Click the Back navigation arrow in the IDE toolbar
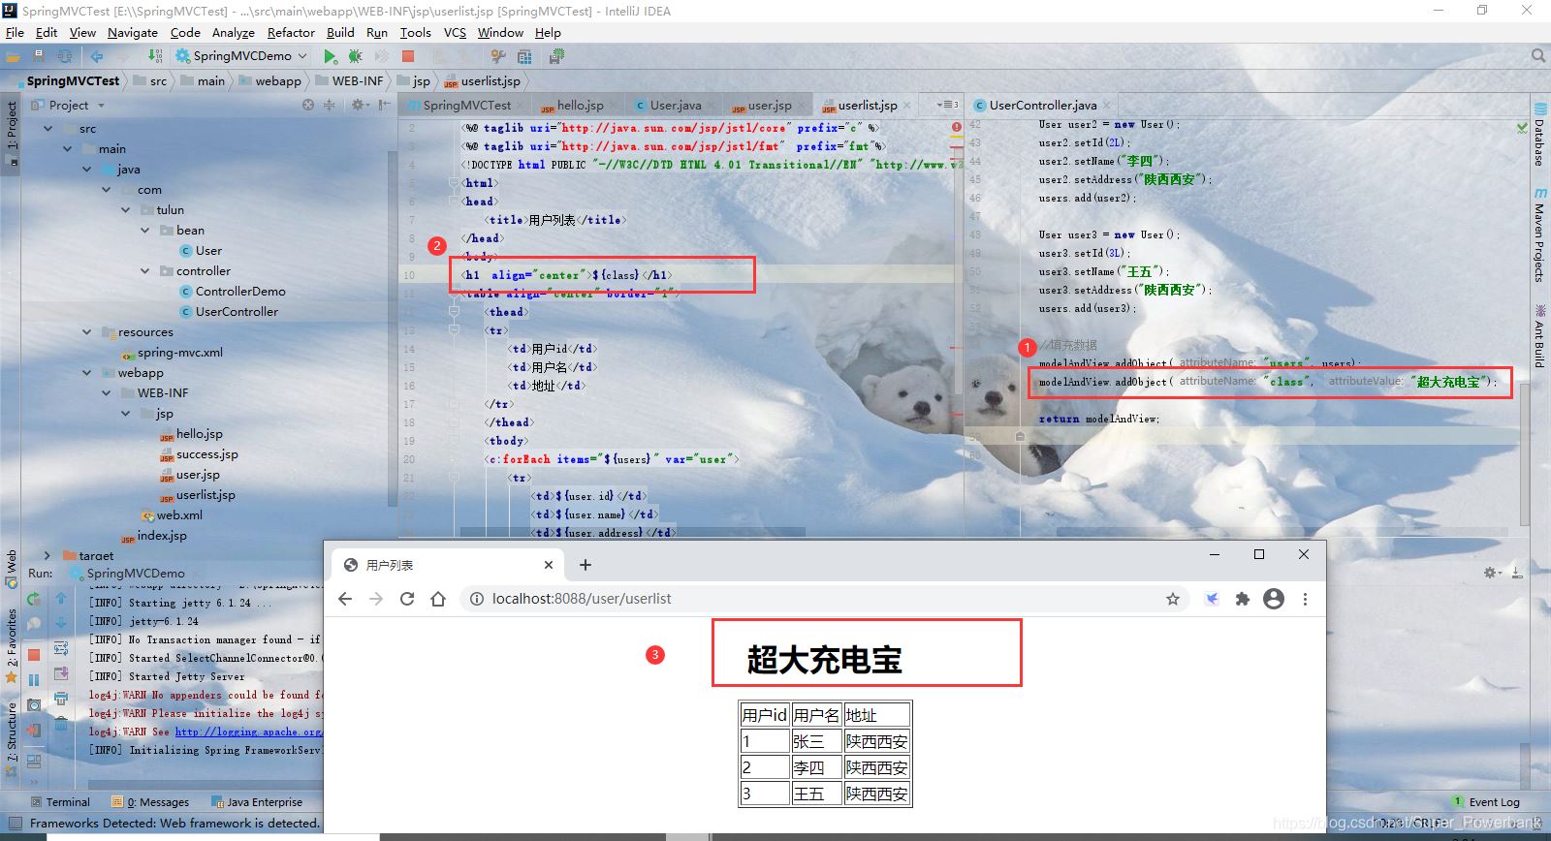The width and height of the screenshot is (1551, 841). point(97,56)
